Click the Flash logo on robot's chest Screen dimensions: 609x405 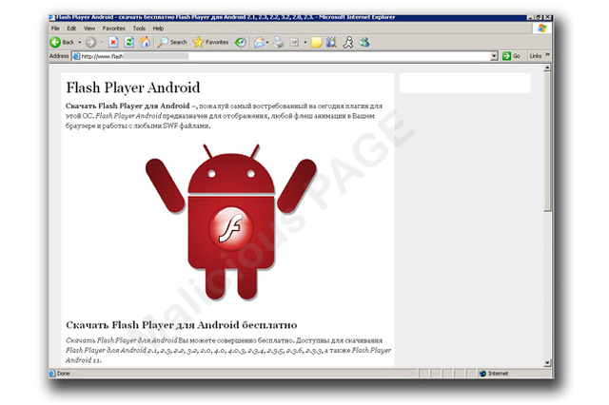(x=231, y=229)
